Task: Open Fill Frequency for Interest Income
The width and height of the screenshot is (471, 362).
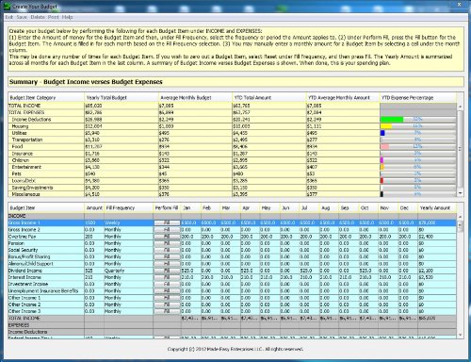Action: click(x=128, y=277)
